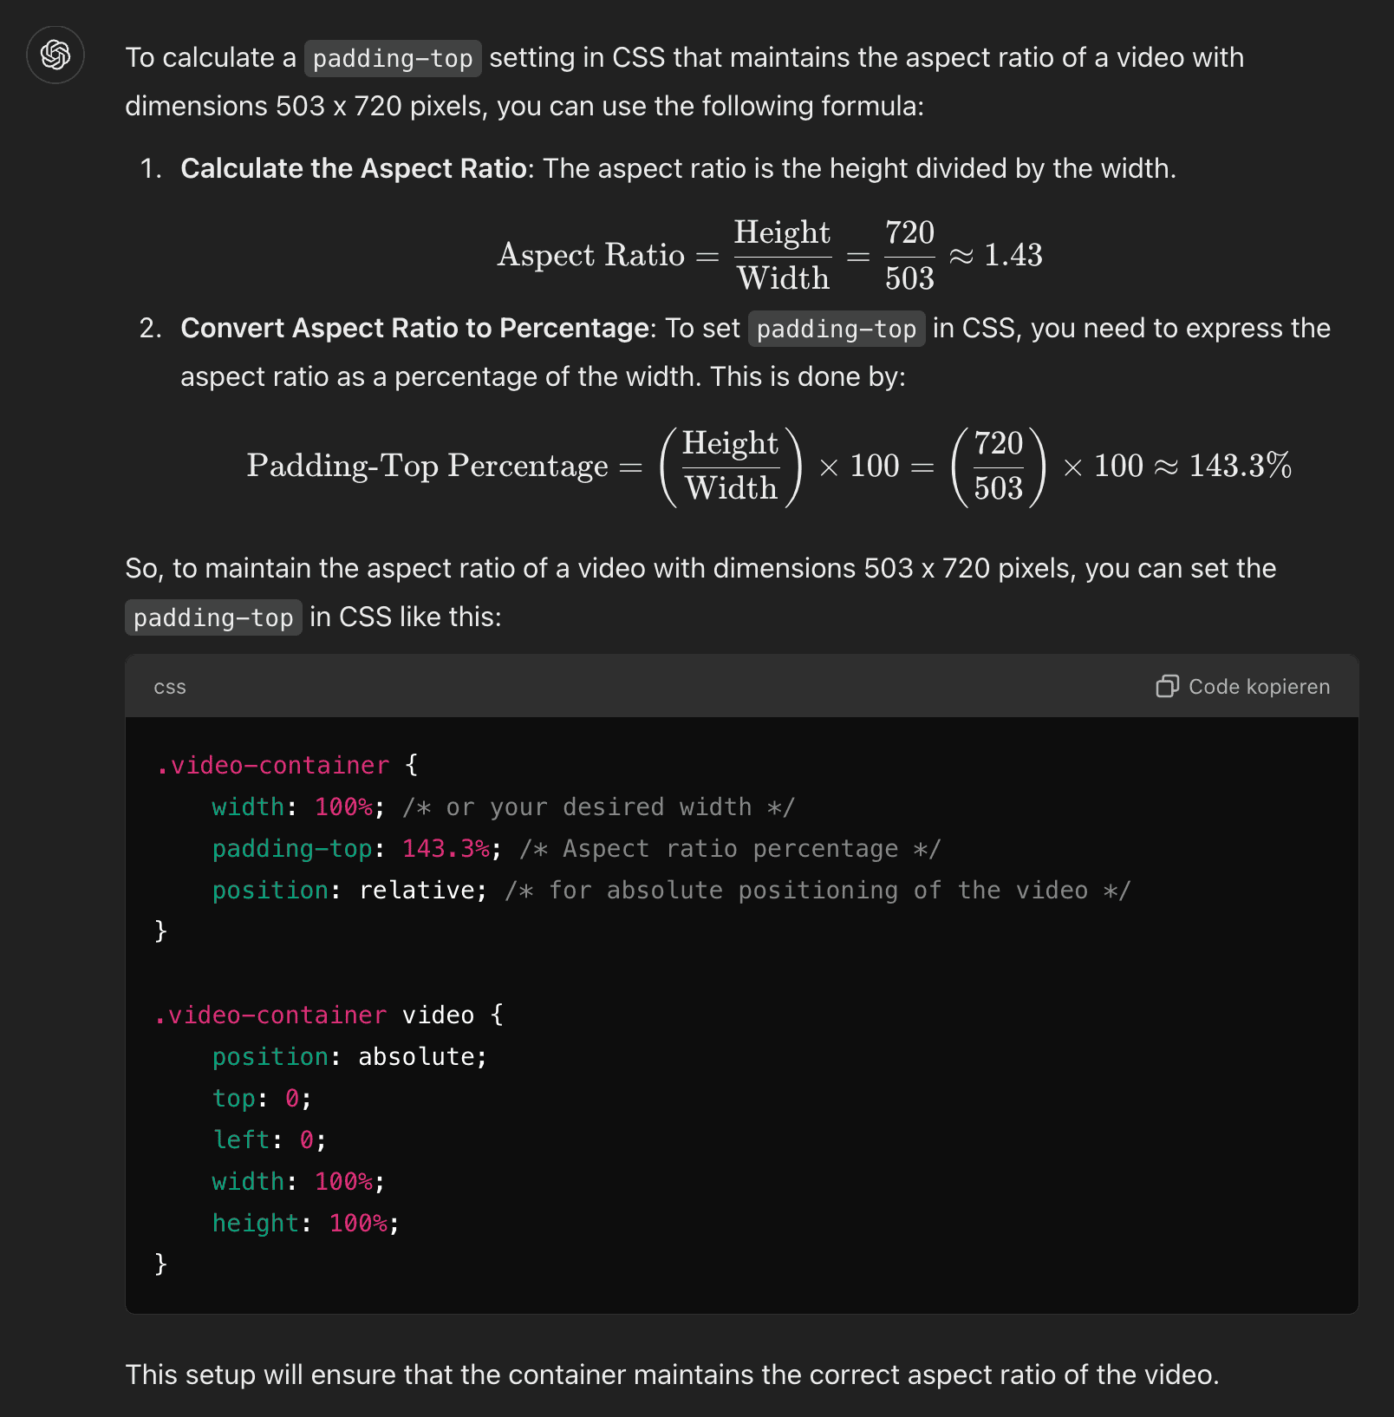
Task: Click the Code kopieren button label
Action: pyautogui.click(x=1259, y=687)
